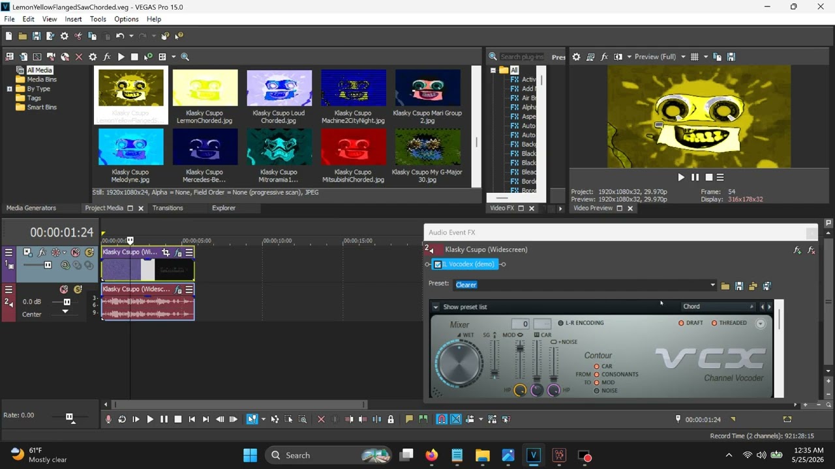The height and width of the screenshot is (469, 835).
Task: Switch to the Transitions tab
Action: tap(168, 208)
